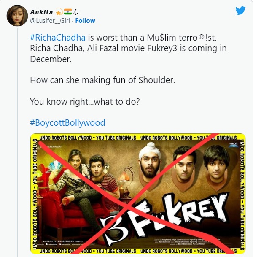This screenshot has width=253, height=257.
Task: Click the rightmost mounted face on poster
Action: (216, 163)
